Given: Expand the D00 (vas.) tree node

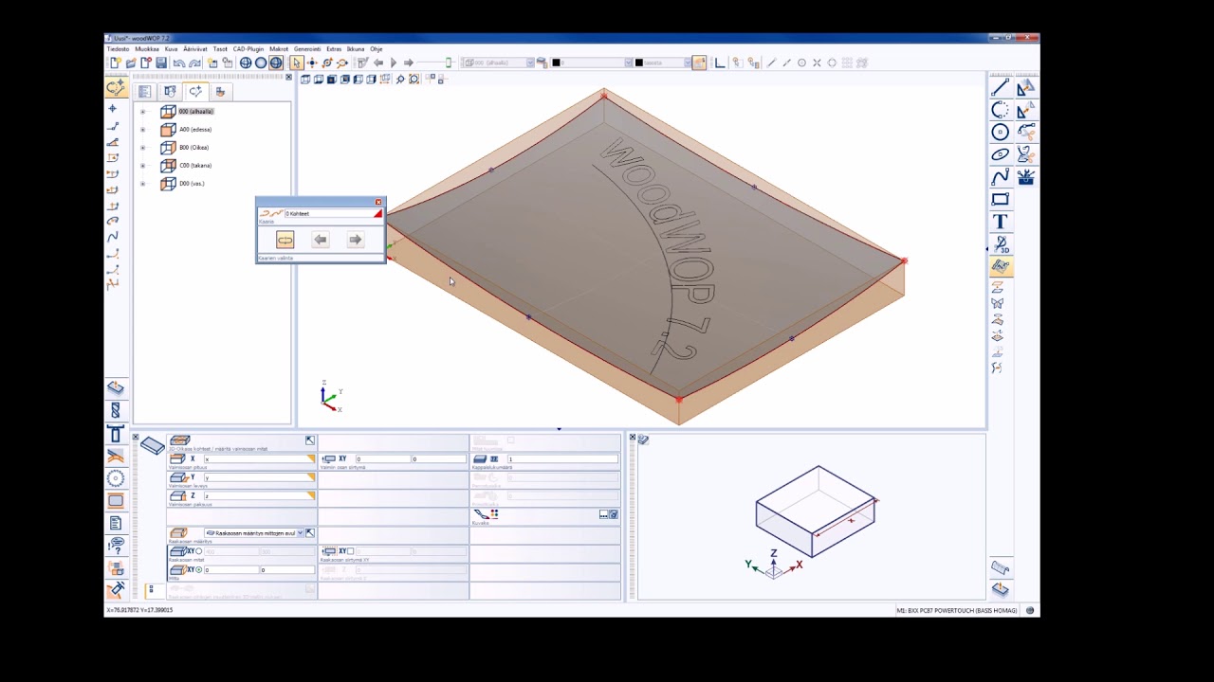Looking at the screenshot, I should (x=143, y=184).
